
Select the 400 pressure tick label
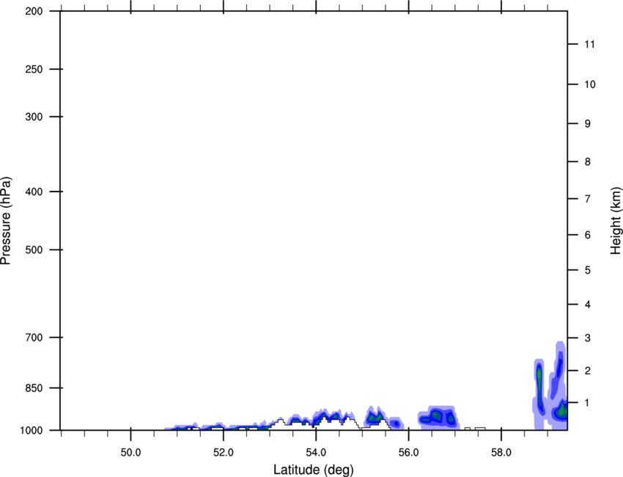pyautogui.click(x=34, y=192)
